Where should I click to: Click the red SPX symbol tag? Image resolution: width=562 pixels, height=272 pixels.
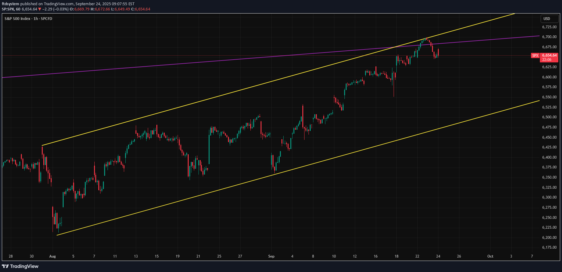point(535,56)
